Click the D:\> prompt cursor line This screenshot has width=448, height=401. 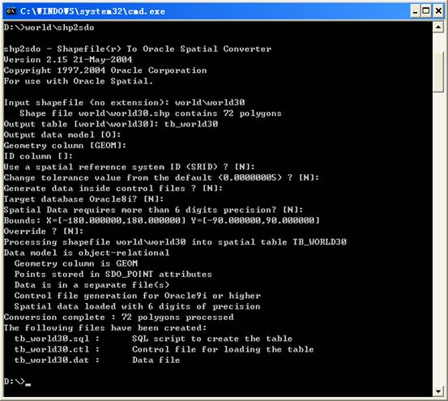pos(17,382)
